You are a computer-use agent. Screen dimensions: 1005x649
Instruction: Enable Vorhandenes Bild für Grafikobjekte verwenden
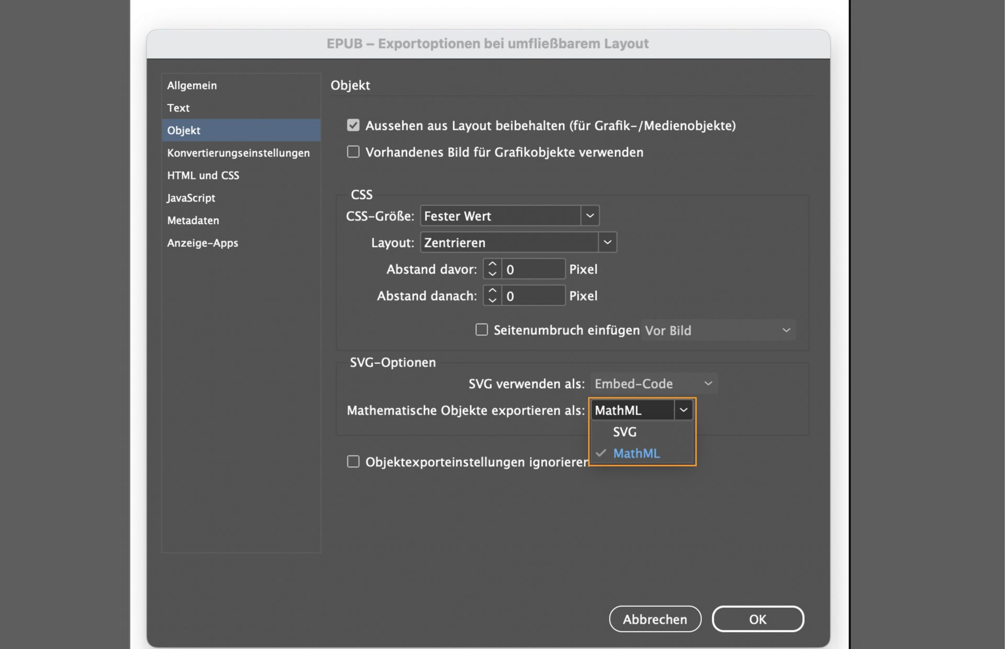tap(353, 152)
